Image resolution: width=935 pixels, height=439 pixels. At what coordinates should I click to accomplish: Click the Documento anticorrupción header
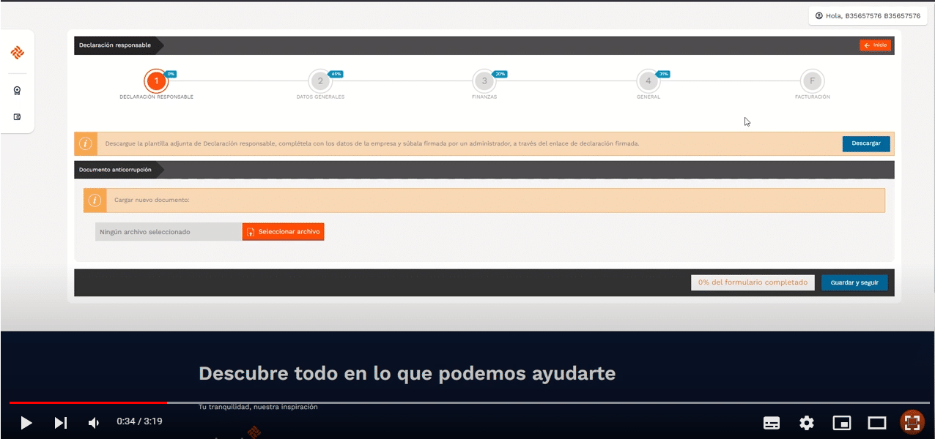coord(115,170)
